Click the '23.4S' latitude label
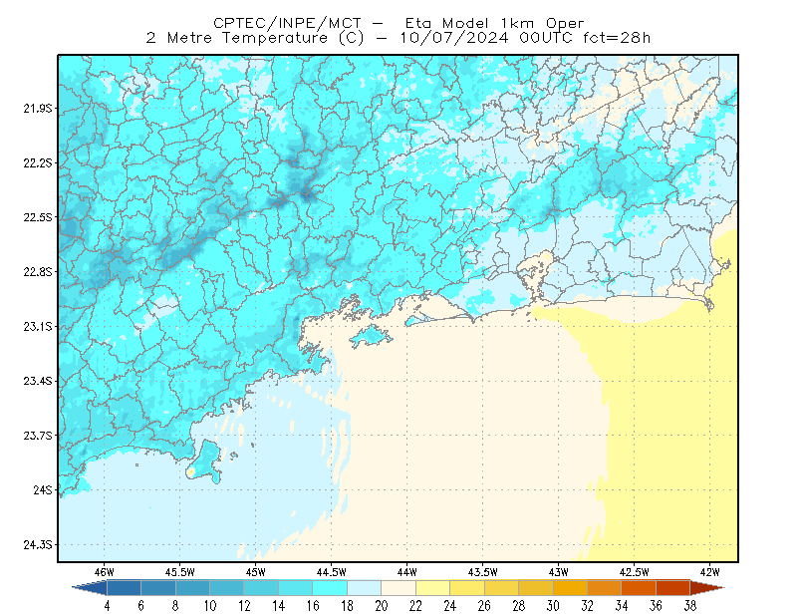The width and height of the screenshot is (797, 616). point(38,381)
